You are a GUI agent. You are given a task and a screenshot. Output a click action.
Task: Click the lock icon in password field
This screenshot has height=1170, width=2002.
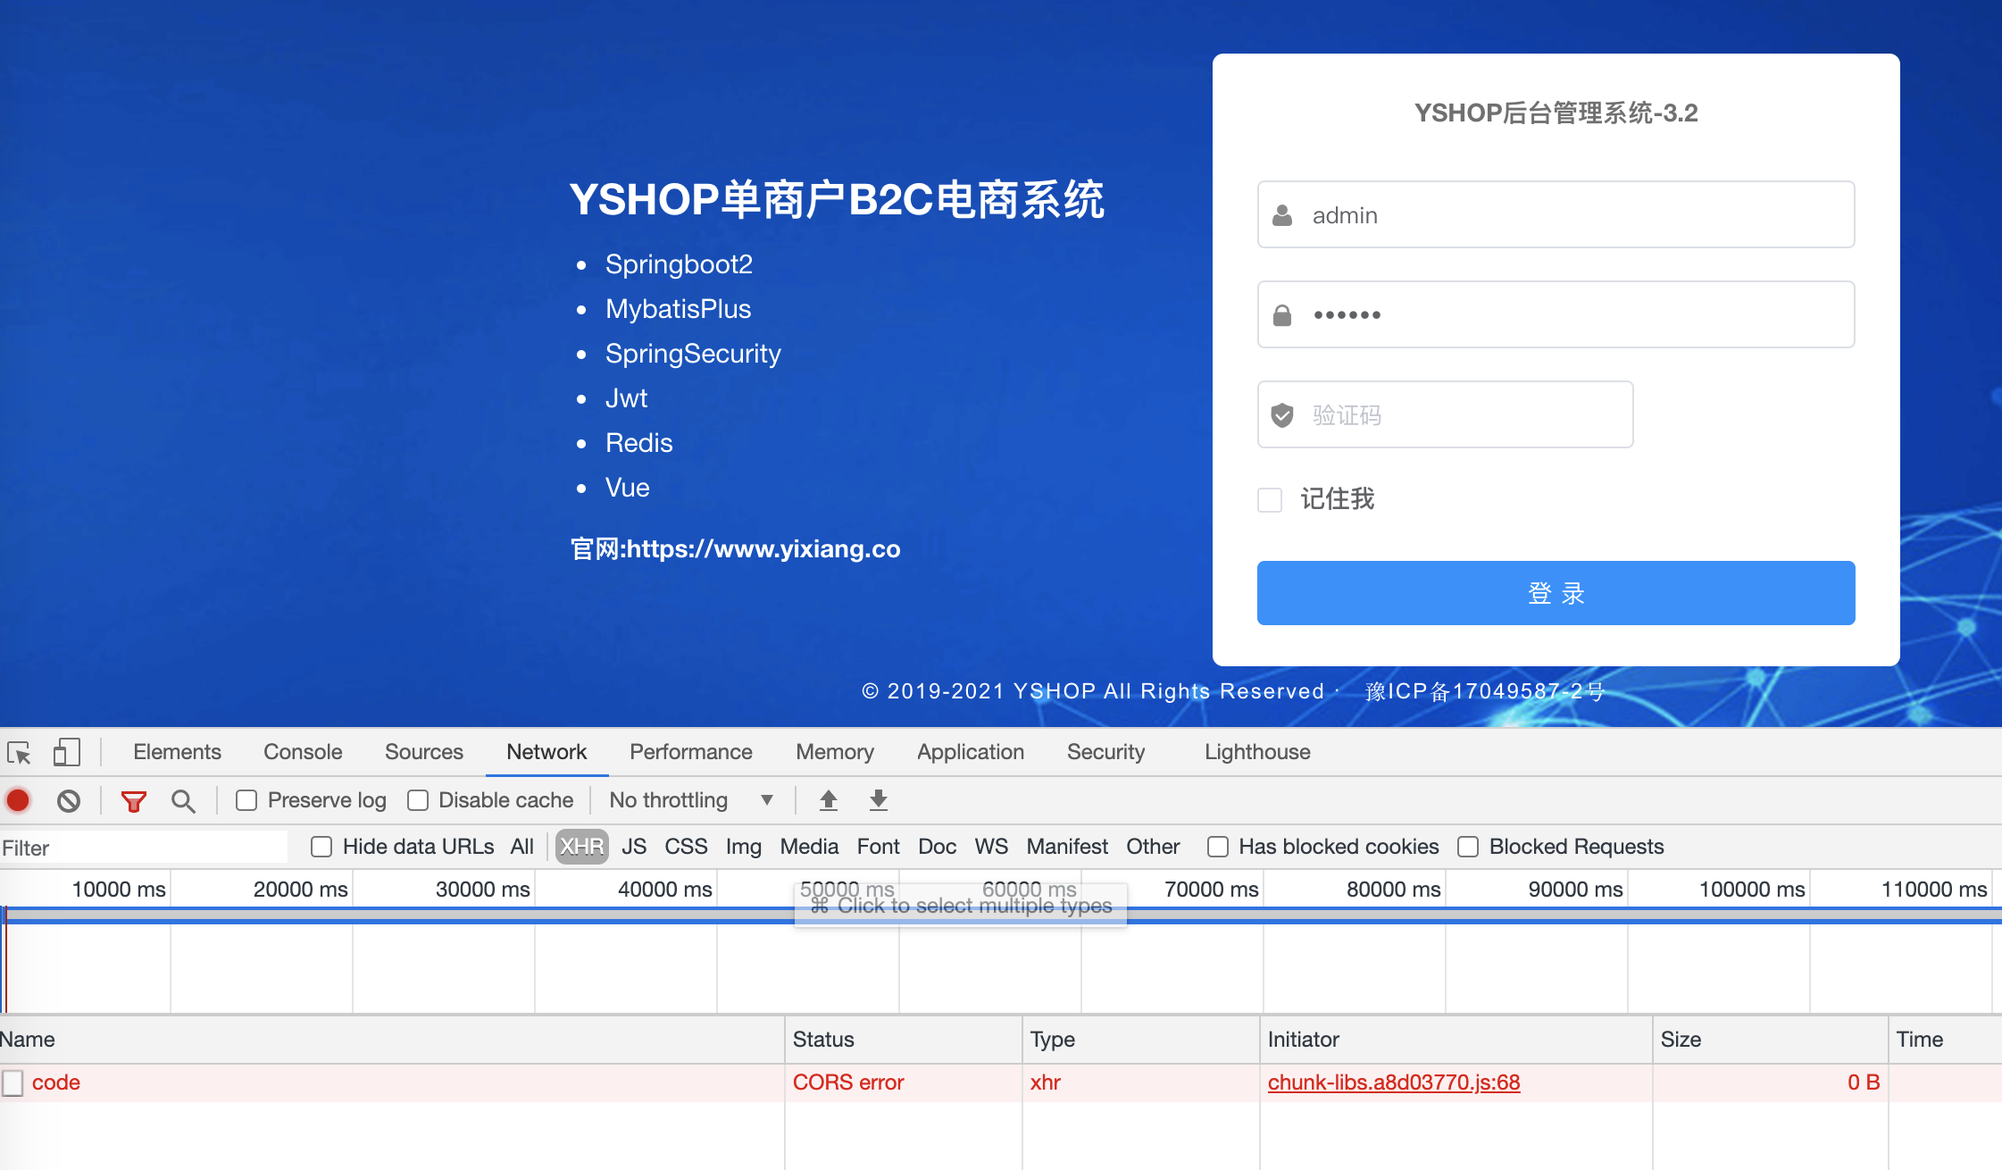(1282, 315)
